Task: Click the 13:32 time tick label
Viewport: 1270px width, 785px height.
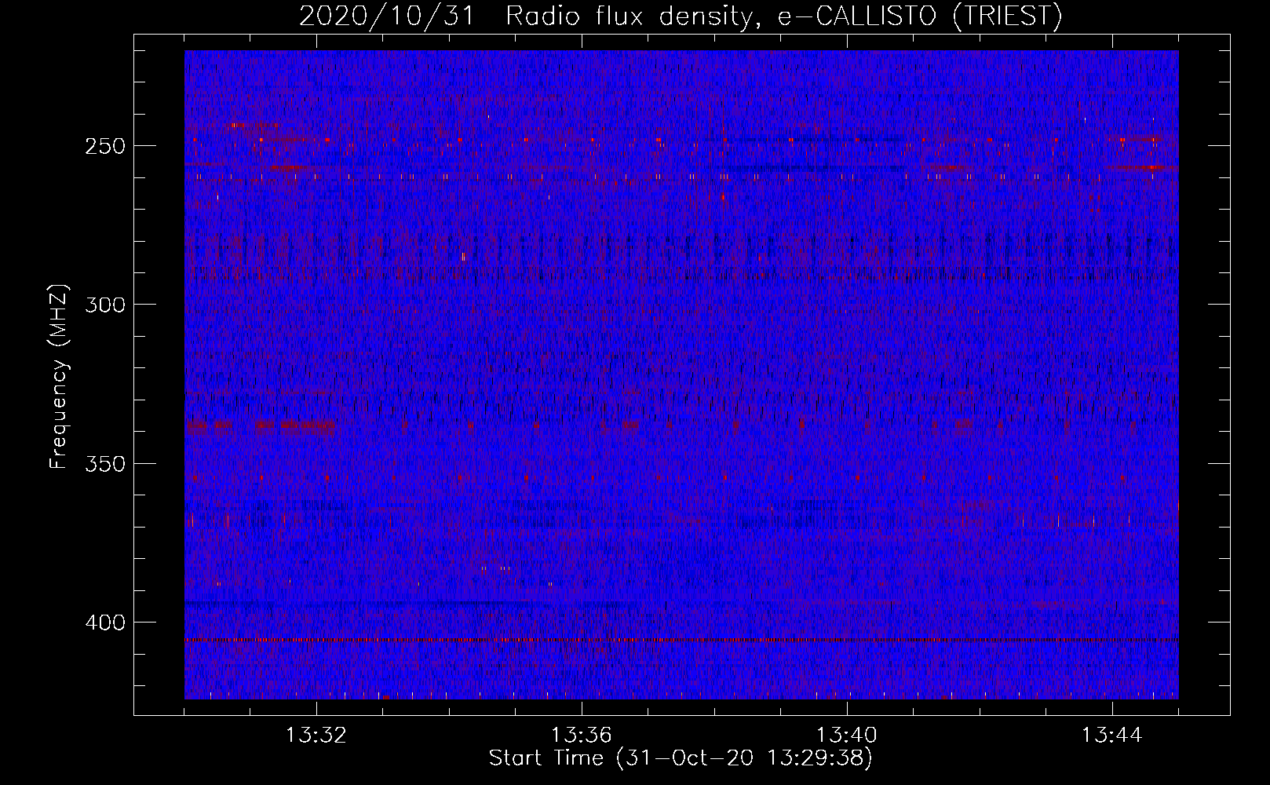Action: pyautogui.click(x=316, y=736)
